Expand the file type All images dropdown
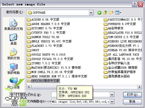Screen dimensions: 145x108 pyautogui.click(x=112, y=102)
